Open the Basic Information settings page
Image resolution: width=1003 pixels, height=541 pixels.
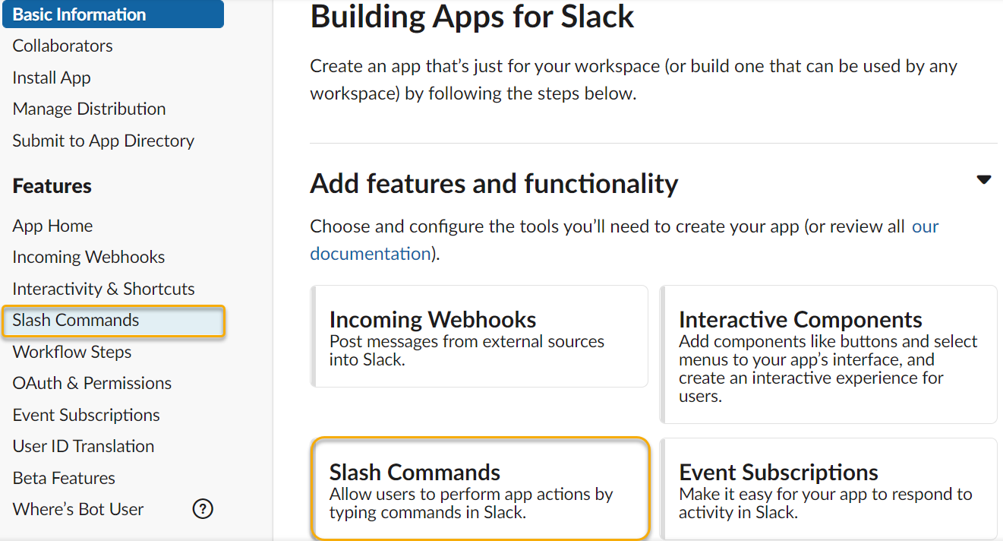tap(113, 14)
